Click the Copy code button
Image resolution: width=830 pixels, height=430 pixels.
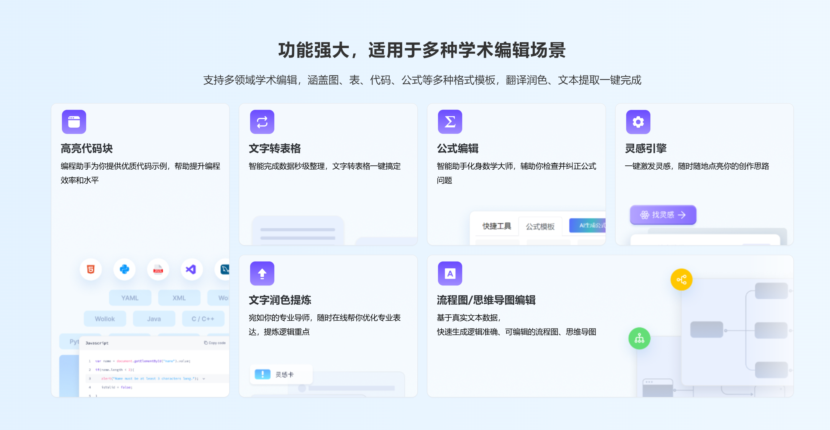point(215,343)
